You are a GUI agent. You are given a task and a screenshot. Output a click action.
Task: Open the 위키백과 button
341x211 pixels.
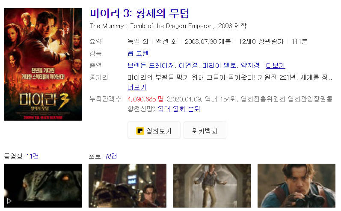pos(205,130)
